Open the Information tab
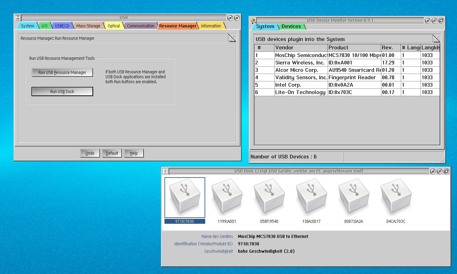457x274 pixels. pos(211,26)
